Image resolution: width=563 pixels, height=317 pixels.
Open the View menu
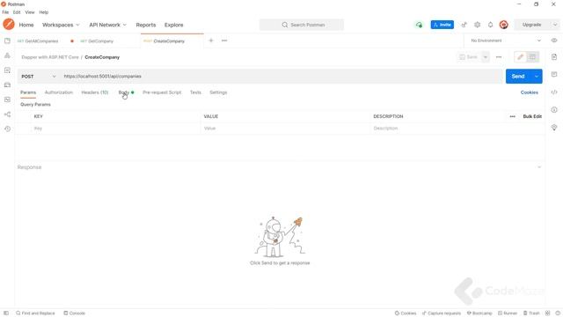[x=30, y=12]
